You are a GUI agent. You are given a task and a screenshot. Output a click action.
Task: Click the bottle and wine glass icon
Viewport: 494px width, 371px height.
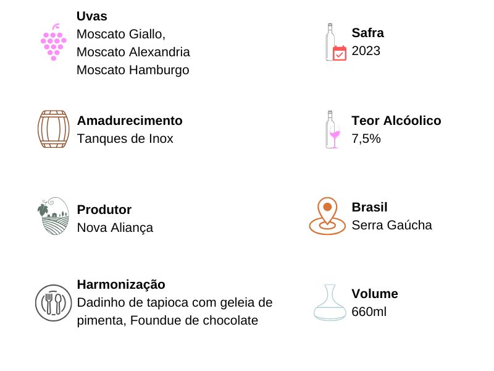click(333, 129)
